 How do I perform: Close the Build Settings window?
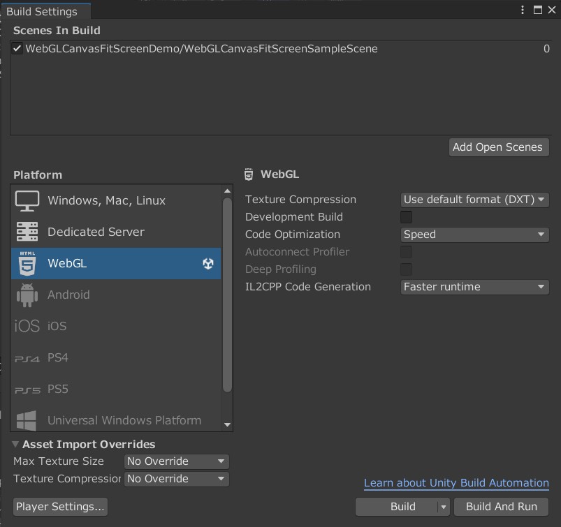pos(552,10)
